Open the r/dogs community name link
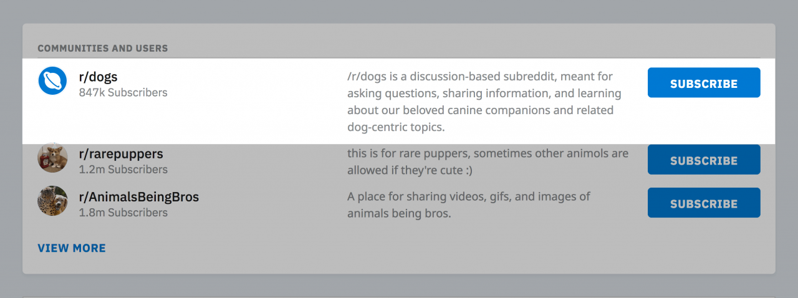This screenshot has height=298, width=798. coord(99,77)
